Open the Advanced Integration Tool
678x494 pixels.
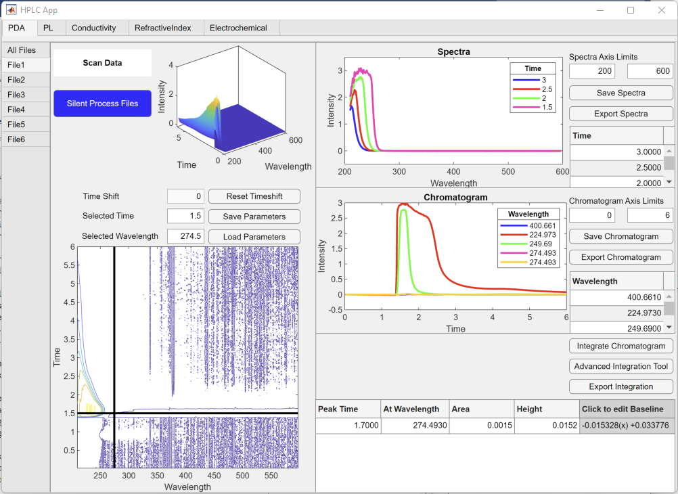coord(620,366)
